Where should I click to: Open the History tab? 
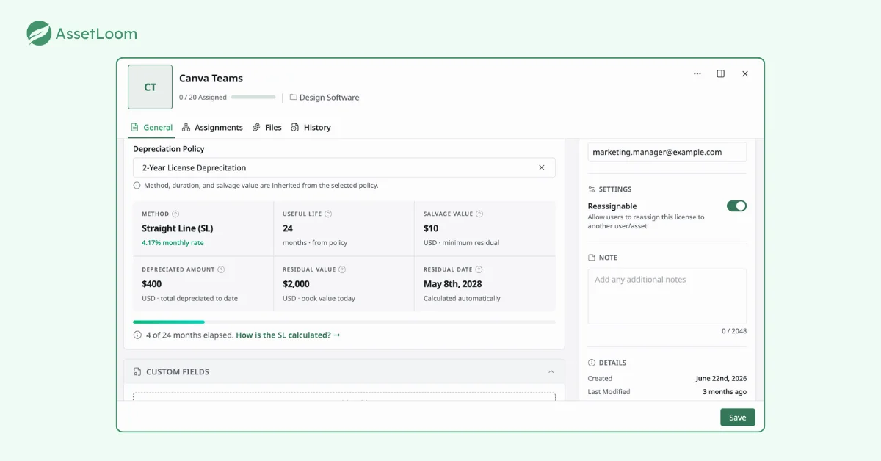coord(311,128)
